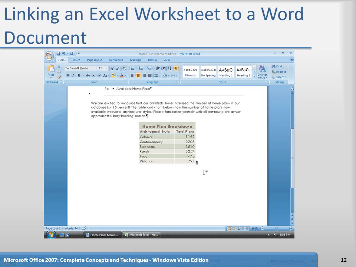Click the Save icon in Quick Access Toolbar
The width and height of the screenshot is (356, 267).
click(x=58, y=53)
